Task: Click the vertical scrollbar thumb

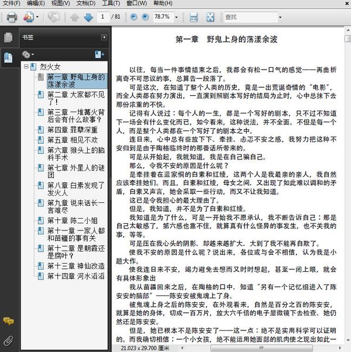Action: [x=347, y=38]
